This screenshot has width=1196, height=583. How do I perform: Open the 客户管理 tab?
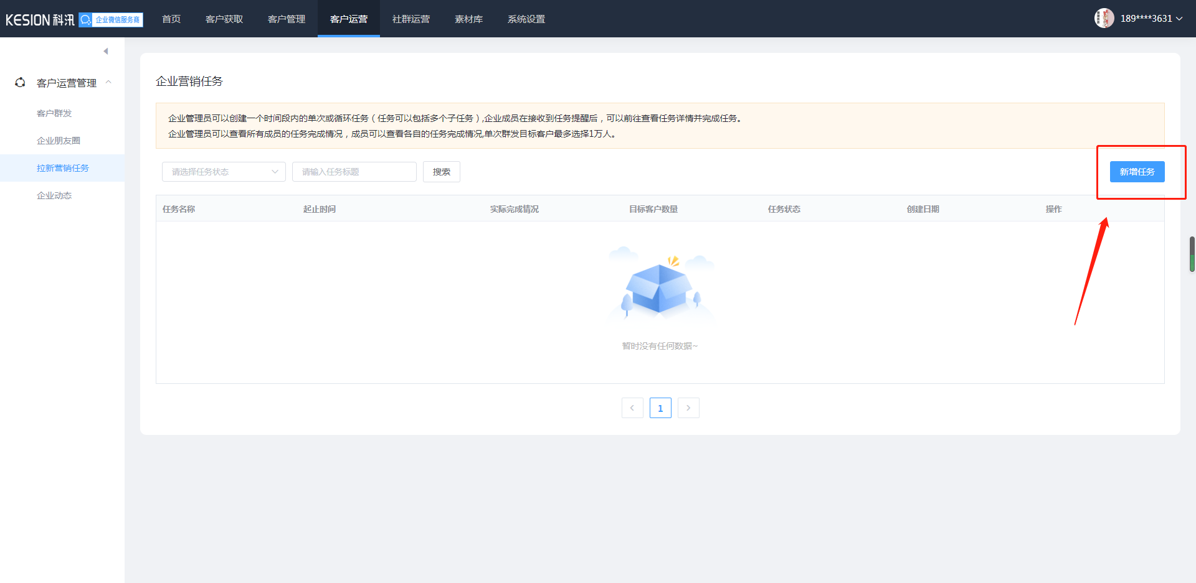[x=287, y=19]
